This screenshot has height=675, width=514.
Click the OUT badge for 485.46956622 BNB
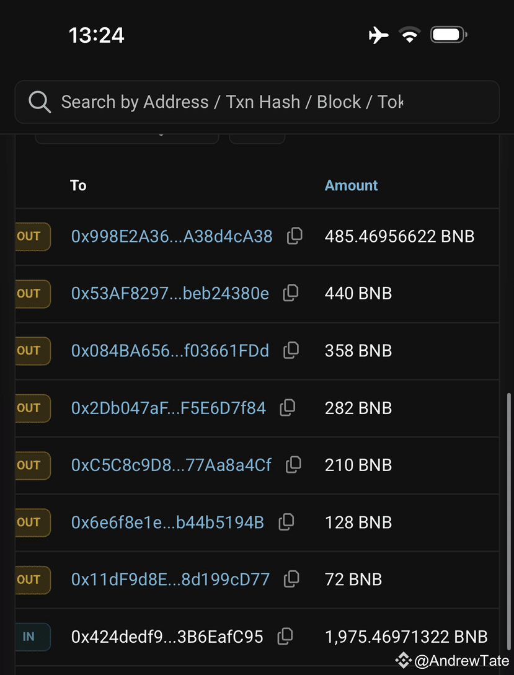click(x=33, y=236)
